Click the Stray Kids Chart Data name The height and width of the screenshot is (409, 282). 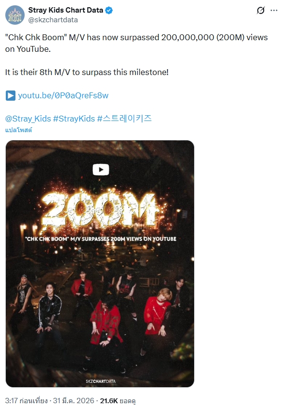click(x=66, y=10)
